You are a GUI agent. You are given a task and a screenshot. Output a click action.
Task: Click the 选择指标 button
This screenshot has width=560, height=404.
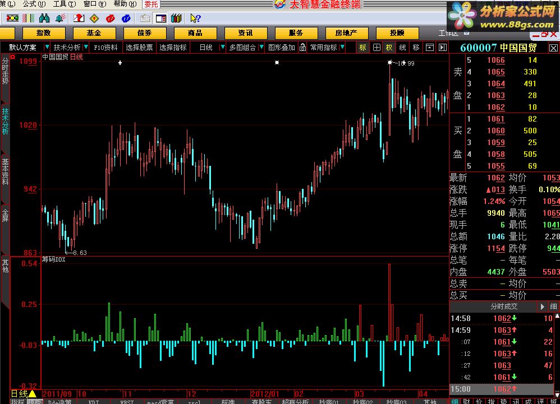click(173, 48)
